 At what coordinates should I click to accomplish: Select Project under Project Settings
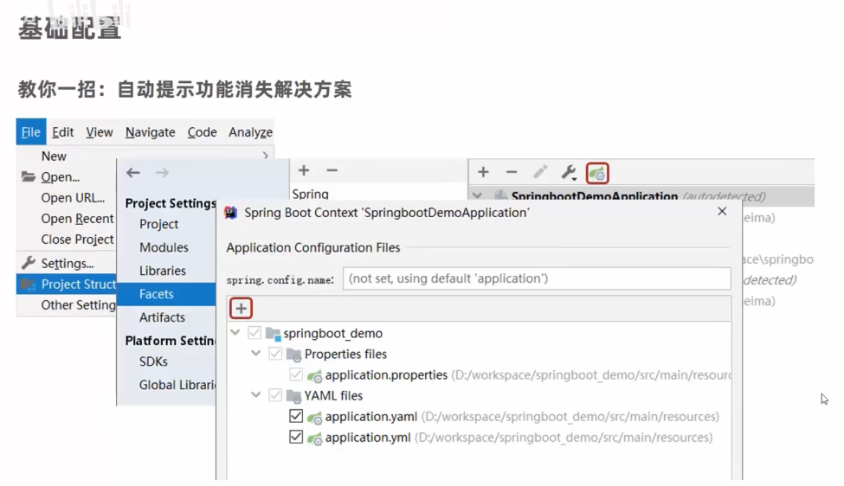click(x=158, y=224)
